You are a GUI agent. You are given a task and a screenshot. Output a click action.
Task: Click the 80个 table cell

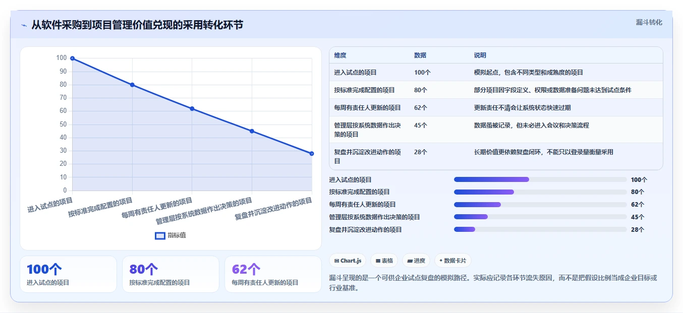421,90
